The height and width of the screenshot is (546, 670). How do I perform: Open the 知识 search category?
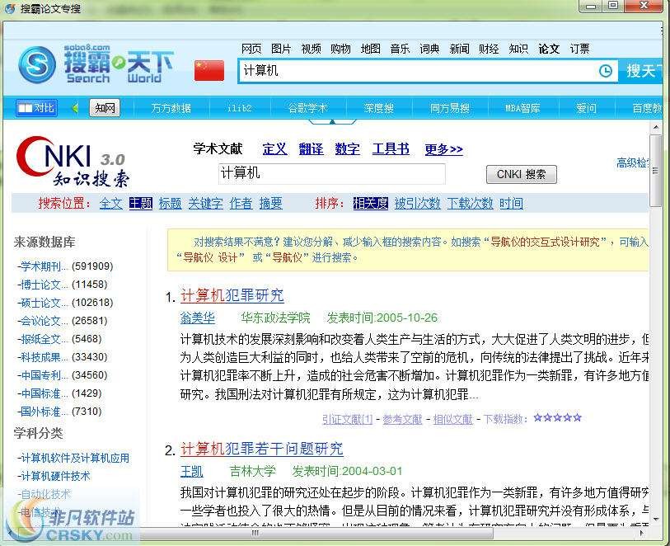[518, 49]
